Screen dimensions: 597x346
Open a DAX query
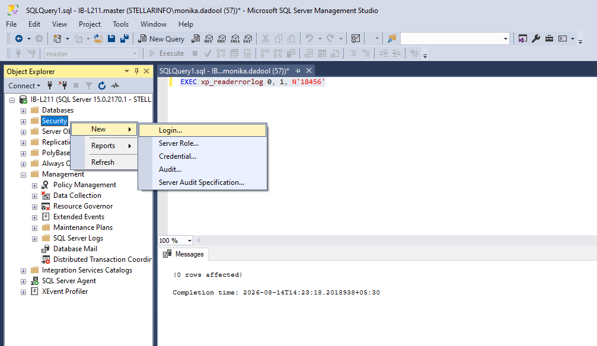(248, 39)
